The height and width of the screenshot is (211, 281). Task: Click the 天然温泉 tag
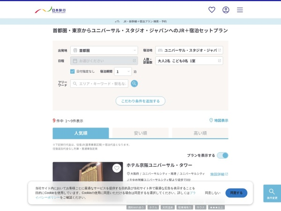coord(168,207)
